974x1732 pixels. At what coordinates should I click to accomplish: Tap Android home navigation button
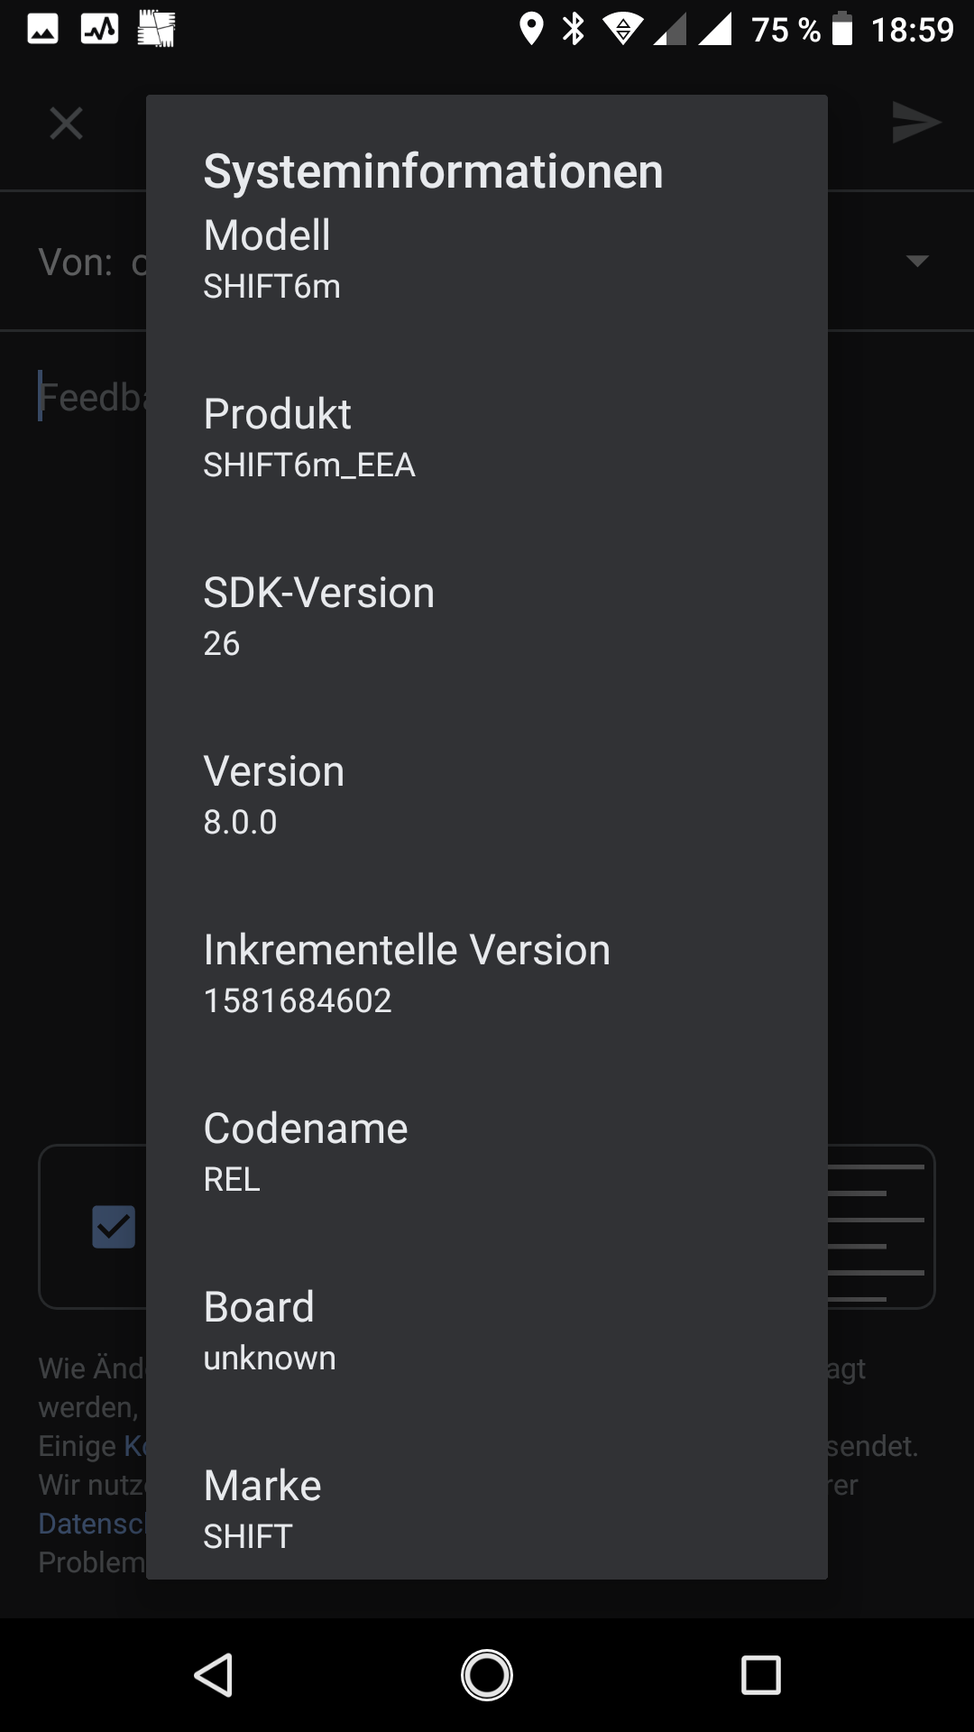coord(487,1675)
